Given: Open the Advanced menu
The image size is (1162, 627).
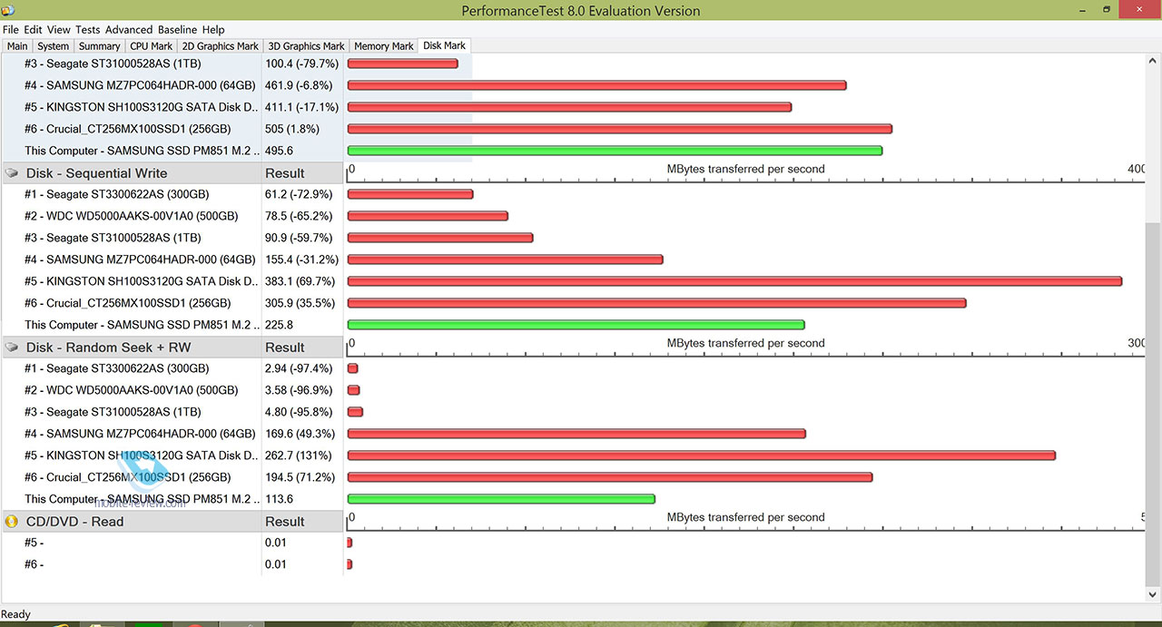Looking at the screenshot, I should point(130,30).
